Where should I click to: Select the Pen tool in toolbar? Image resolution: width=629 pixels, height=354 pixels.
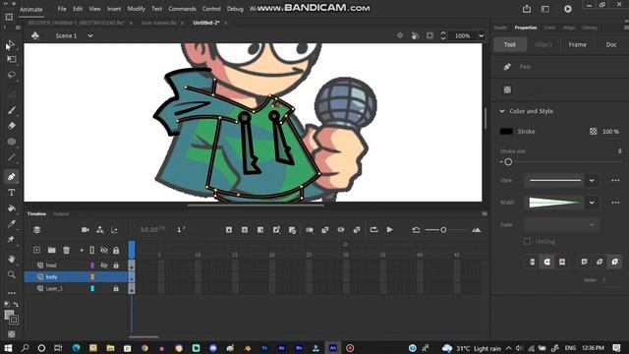[12, 177]
